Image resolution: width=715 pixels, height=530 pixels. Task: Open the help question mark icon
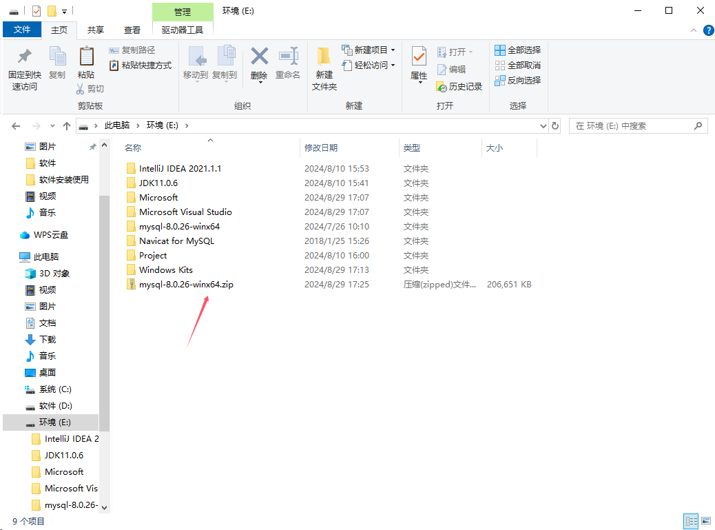point(708,30)
